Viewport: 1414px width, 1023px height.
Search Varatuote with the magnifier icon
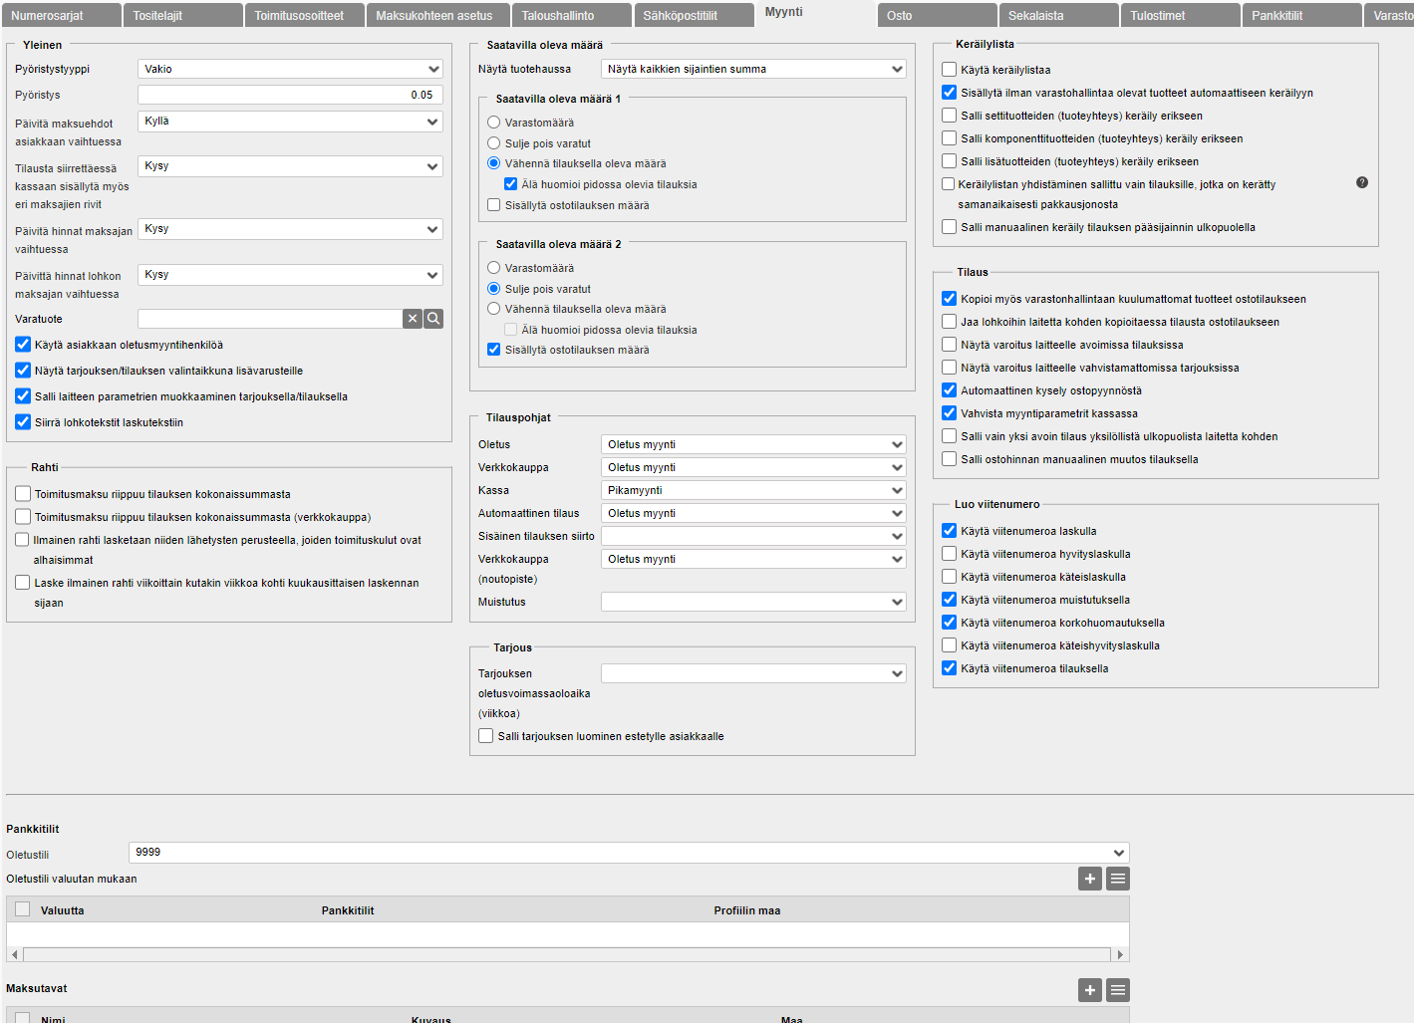coord(433,319)
